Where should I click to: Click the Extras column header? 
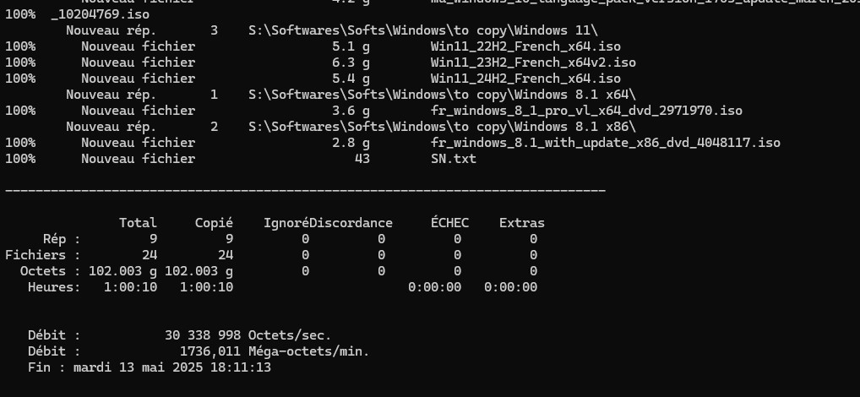tap(521, 223)
